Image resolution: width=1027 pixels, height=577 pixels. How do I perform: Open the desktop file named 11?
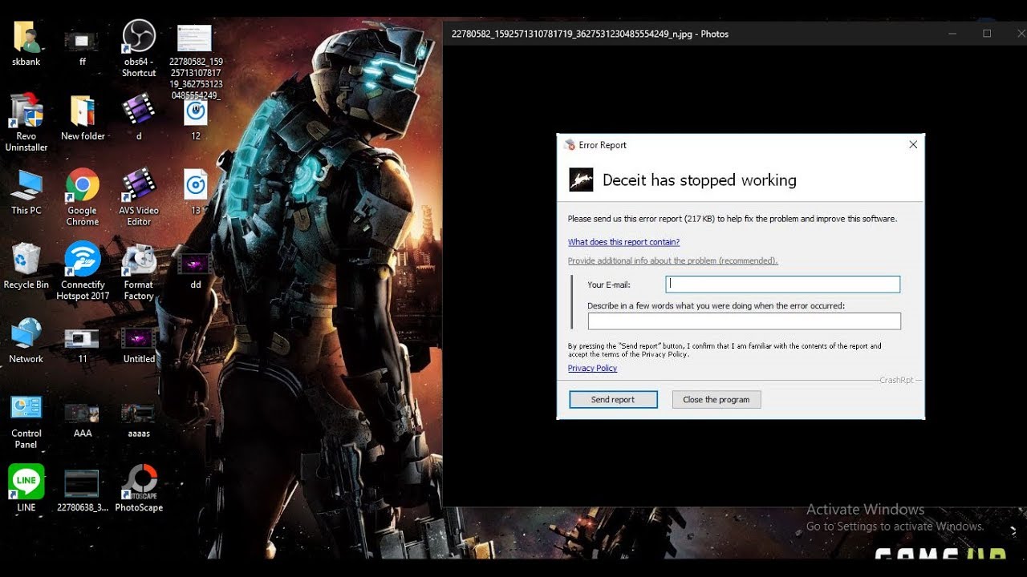(82, 338)
